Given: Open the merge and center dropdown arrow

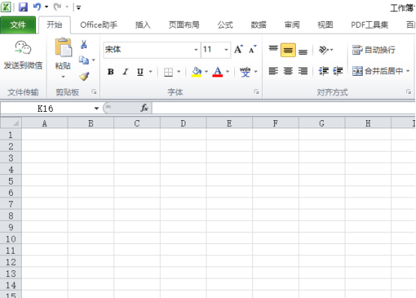Looking at the screenshot, I should click(x=408, y=71).
